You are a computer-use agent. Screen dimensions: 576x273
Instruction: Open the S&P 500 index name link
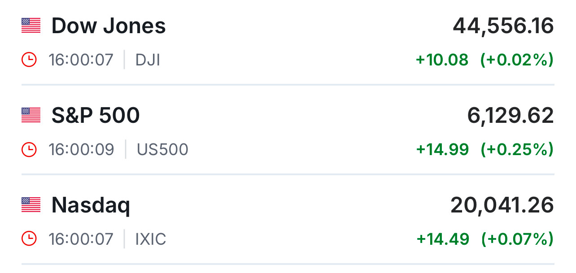tap(96, 116)
